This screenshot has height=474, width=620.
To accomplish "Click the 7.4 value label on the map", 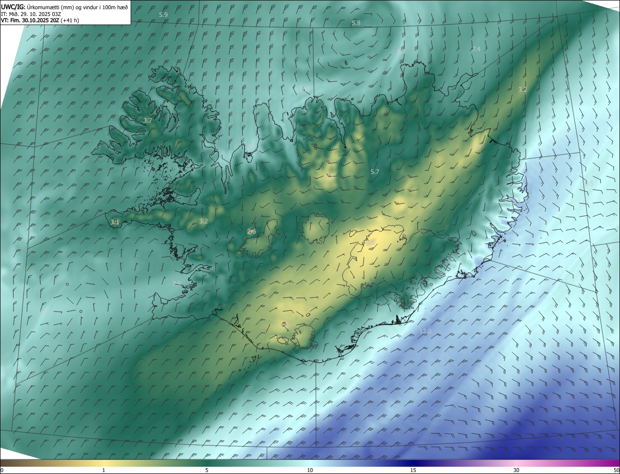I will (476, 49).
